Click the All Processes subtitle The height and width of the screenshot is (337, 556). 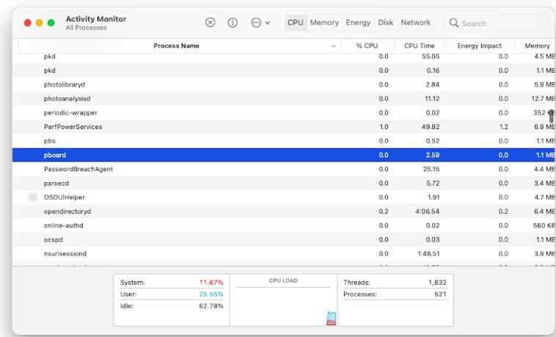click(86, 28)
